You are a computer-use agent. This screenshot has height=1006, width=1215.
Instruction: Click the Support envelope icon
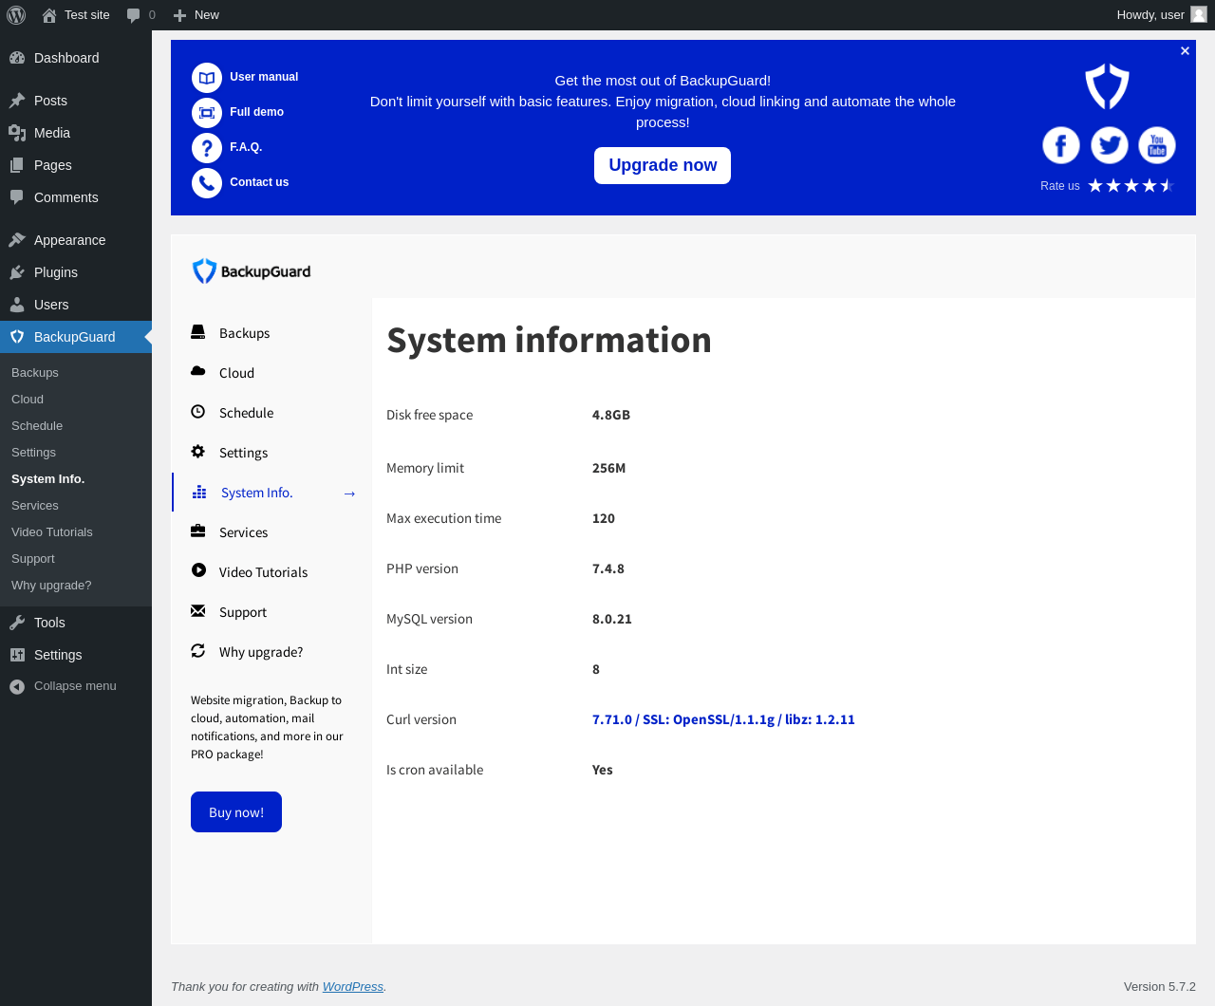(x=198, y=611)
